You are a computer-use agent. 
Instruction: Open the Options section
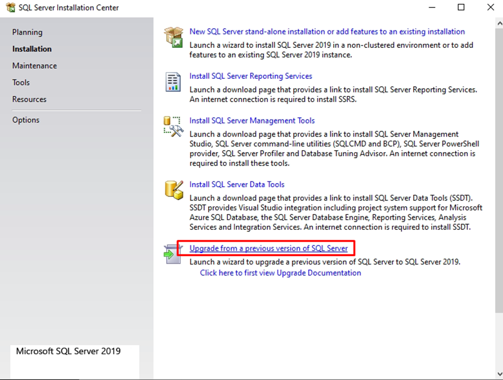pos(26,120)
